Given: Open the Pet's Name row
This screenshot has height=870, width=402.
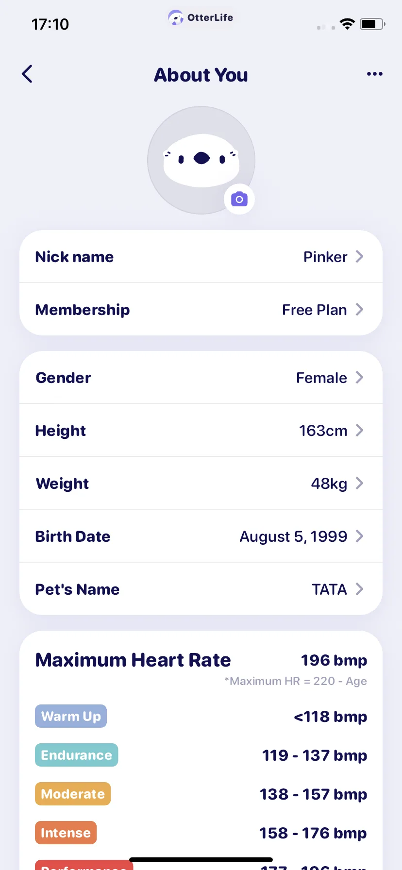Looking at the screenshot, I should (x=201, y=589).
